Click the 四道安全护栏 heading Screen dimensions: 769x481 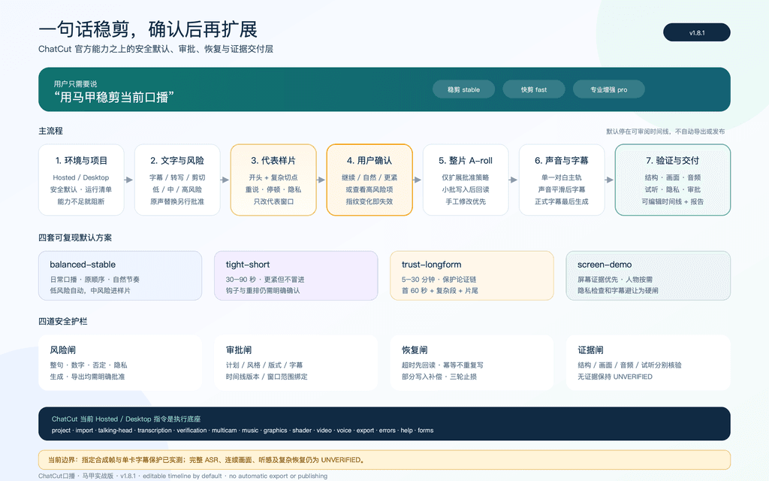coord(63,322)
